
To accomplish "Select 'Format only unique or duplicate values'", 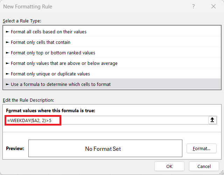I will point(112,74).
